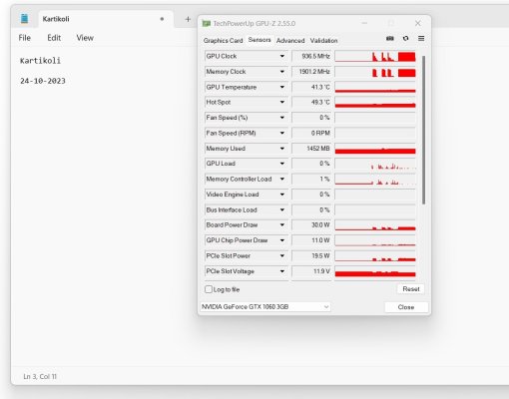509x399 pixels.
Task: Click the Notepad icon in the tab bar
Action: (24, 19)
